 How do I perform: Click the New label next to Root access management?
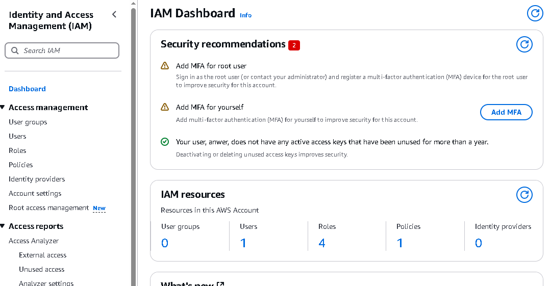point(99,208)
